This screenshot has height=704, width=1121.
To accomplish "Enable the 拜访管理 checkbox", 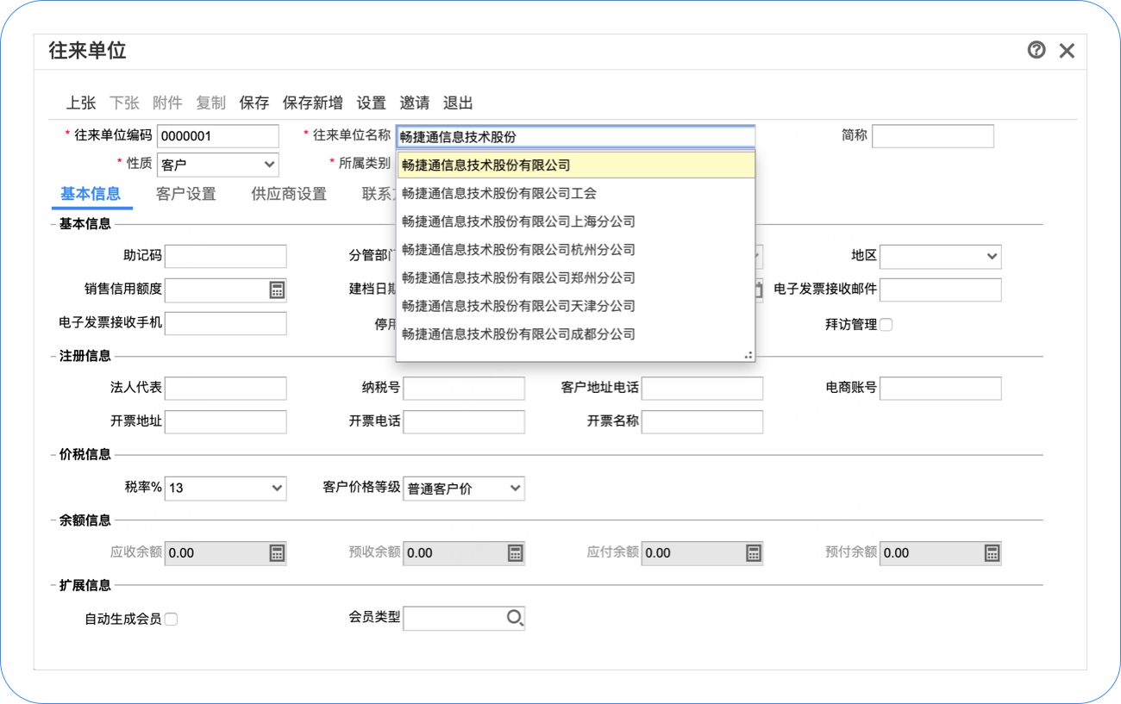I will 886,325.
